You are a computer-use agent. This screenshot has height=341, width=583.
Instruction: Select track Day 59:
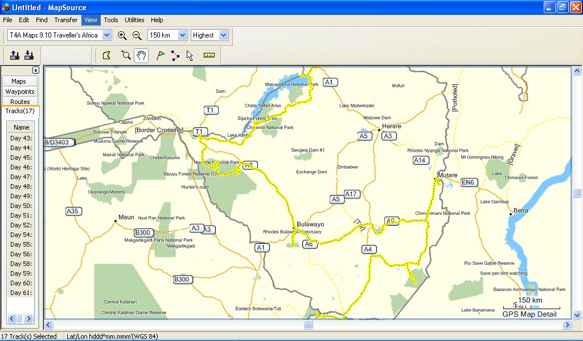(x=21, y=273)
